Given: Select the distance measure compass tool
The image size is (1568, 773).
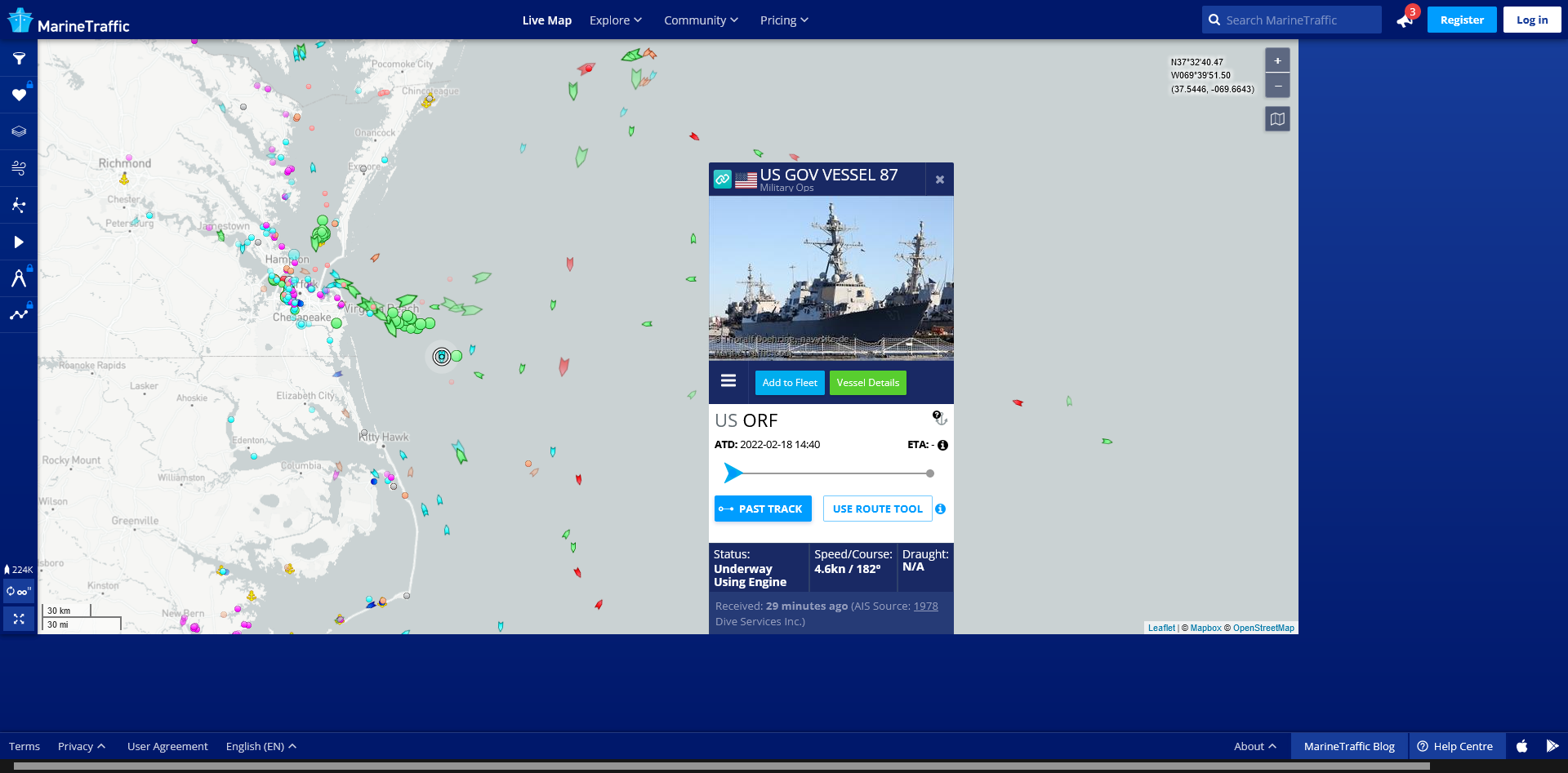Looking at the screenshot, I should click(x=19, y=278).
